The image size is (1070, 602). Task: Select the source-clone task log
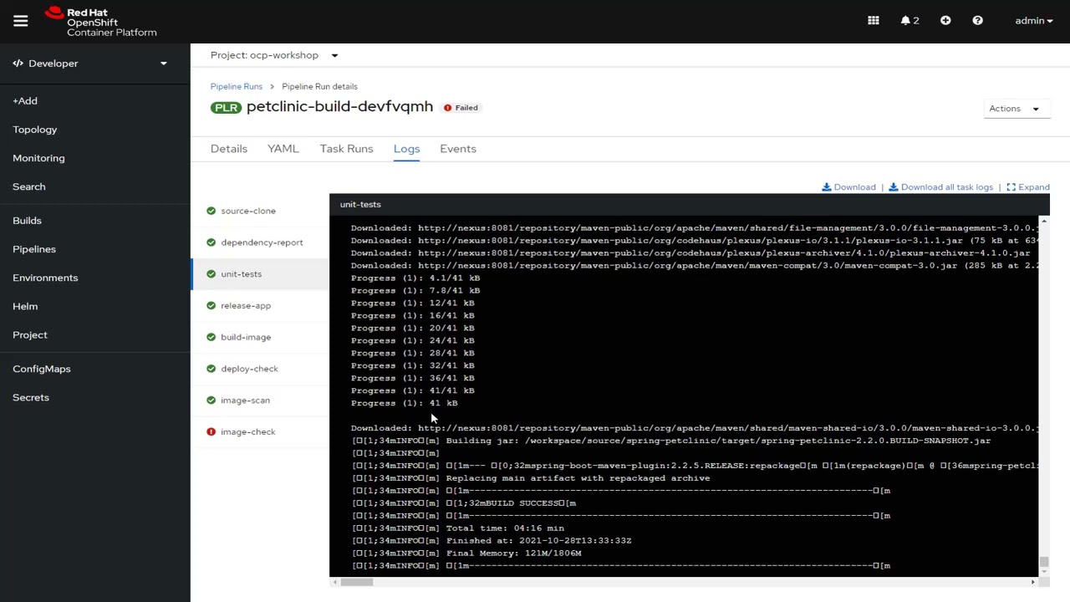click(260, 211)
